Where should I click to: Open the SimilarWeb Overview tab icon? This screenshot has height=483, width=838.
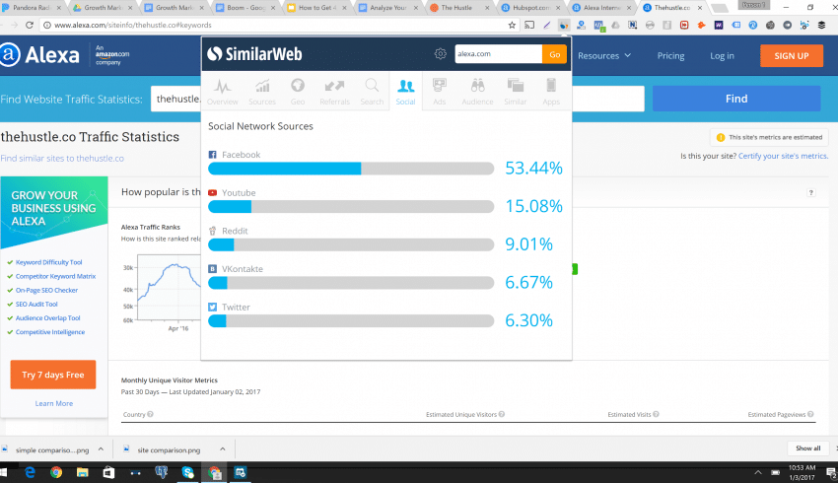[223, 86]
